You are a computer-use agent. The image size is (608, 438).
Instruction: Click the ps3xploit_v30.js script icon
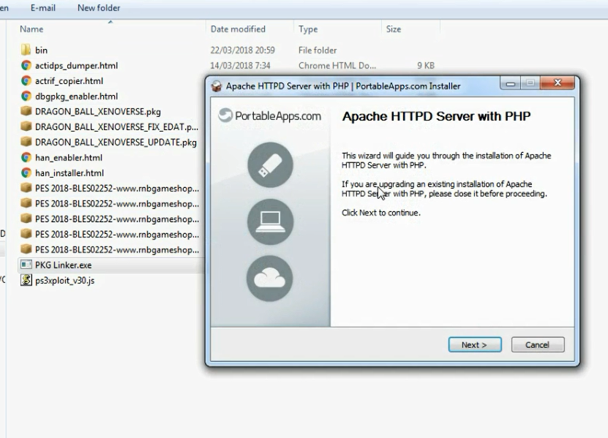(26, 280)
